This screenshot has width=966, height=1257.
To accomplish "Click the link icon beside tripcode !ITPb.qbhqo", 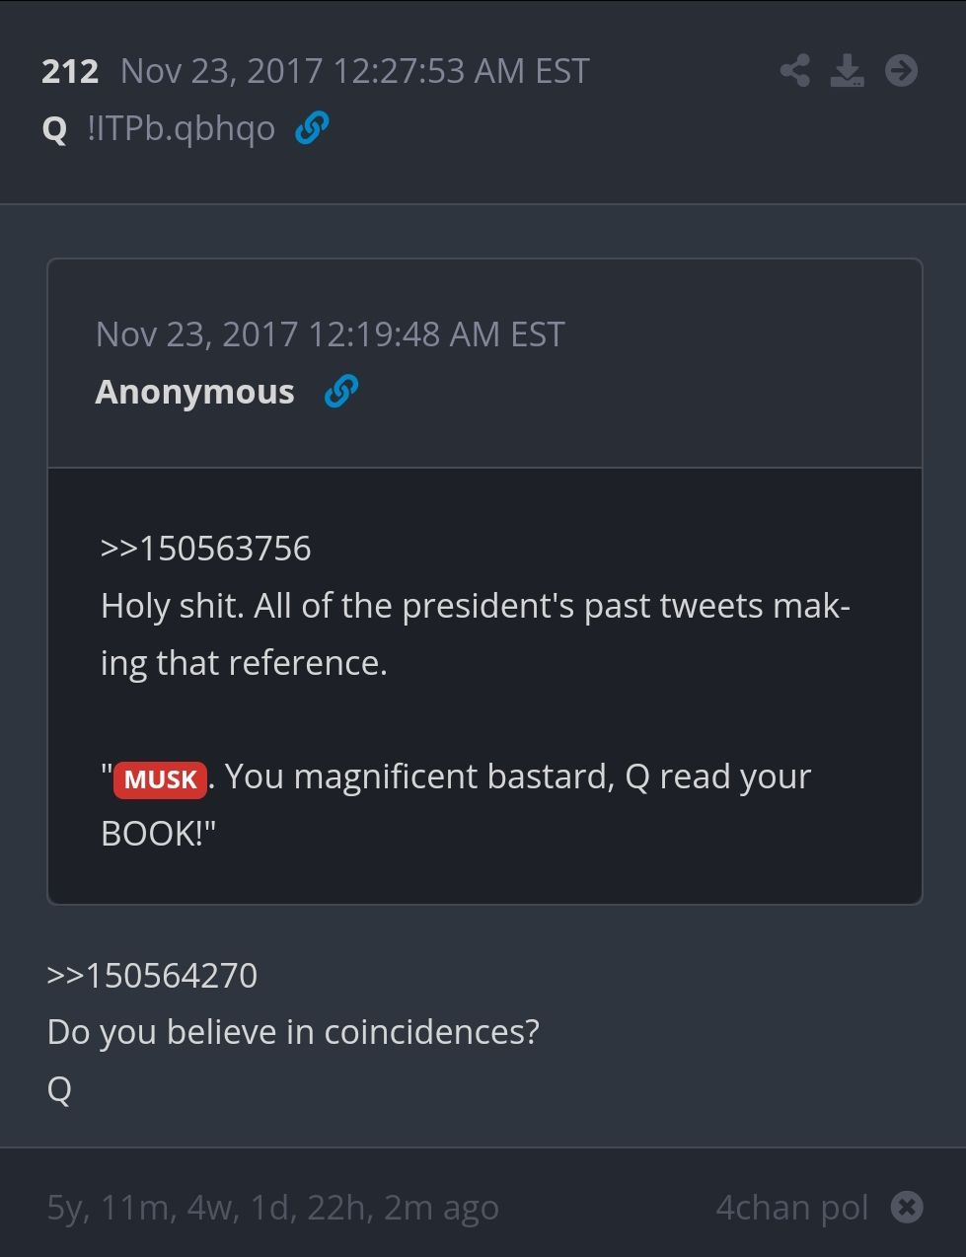I will 312,128.
